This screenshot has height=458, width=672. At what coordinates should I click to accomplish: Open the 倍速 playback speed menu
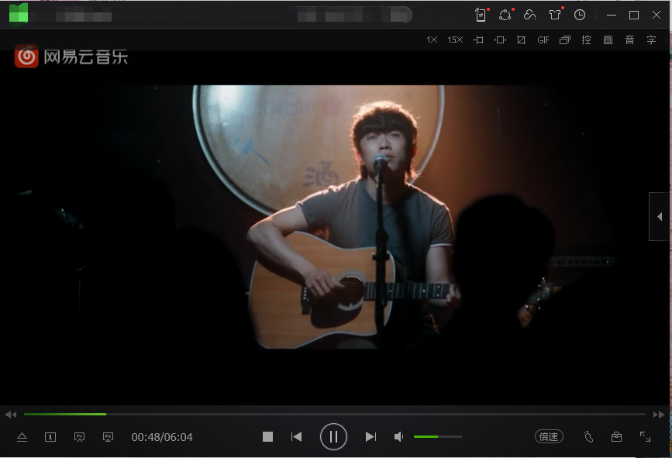(x=549, y=437)
